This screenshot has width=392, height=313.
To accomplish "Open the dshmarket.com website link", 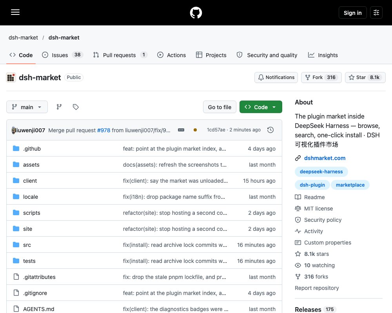I will pos(325,158).
